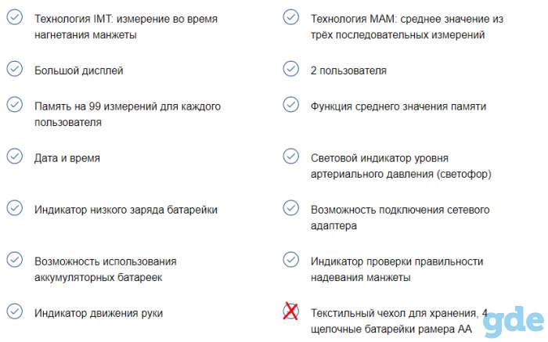Click checkmark next to Функция среднего значения памяти
The width and height of the screenshot is (548, 342).
tap(290, 104)
